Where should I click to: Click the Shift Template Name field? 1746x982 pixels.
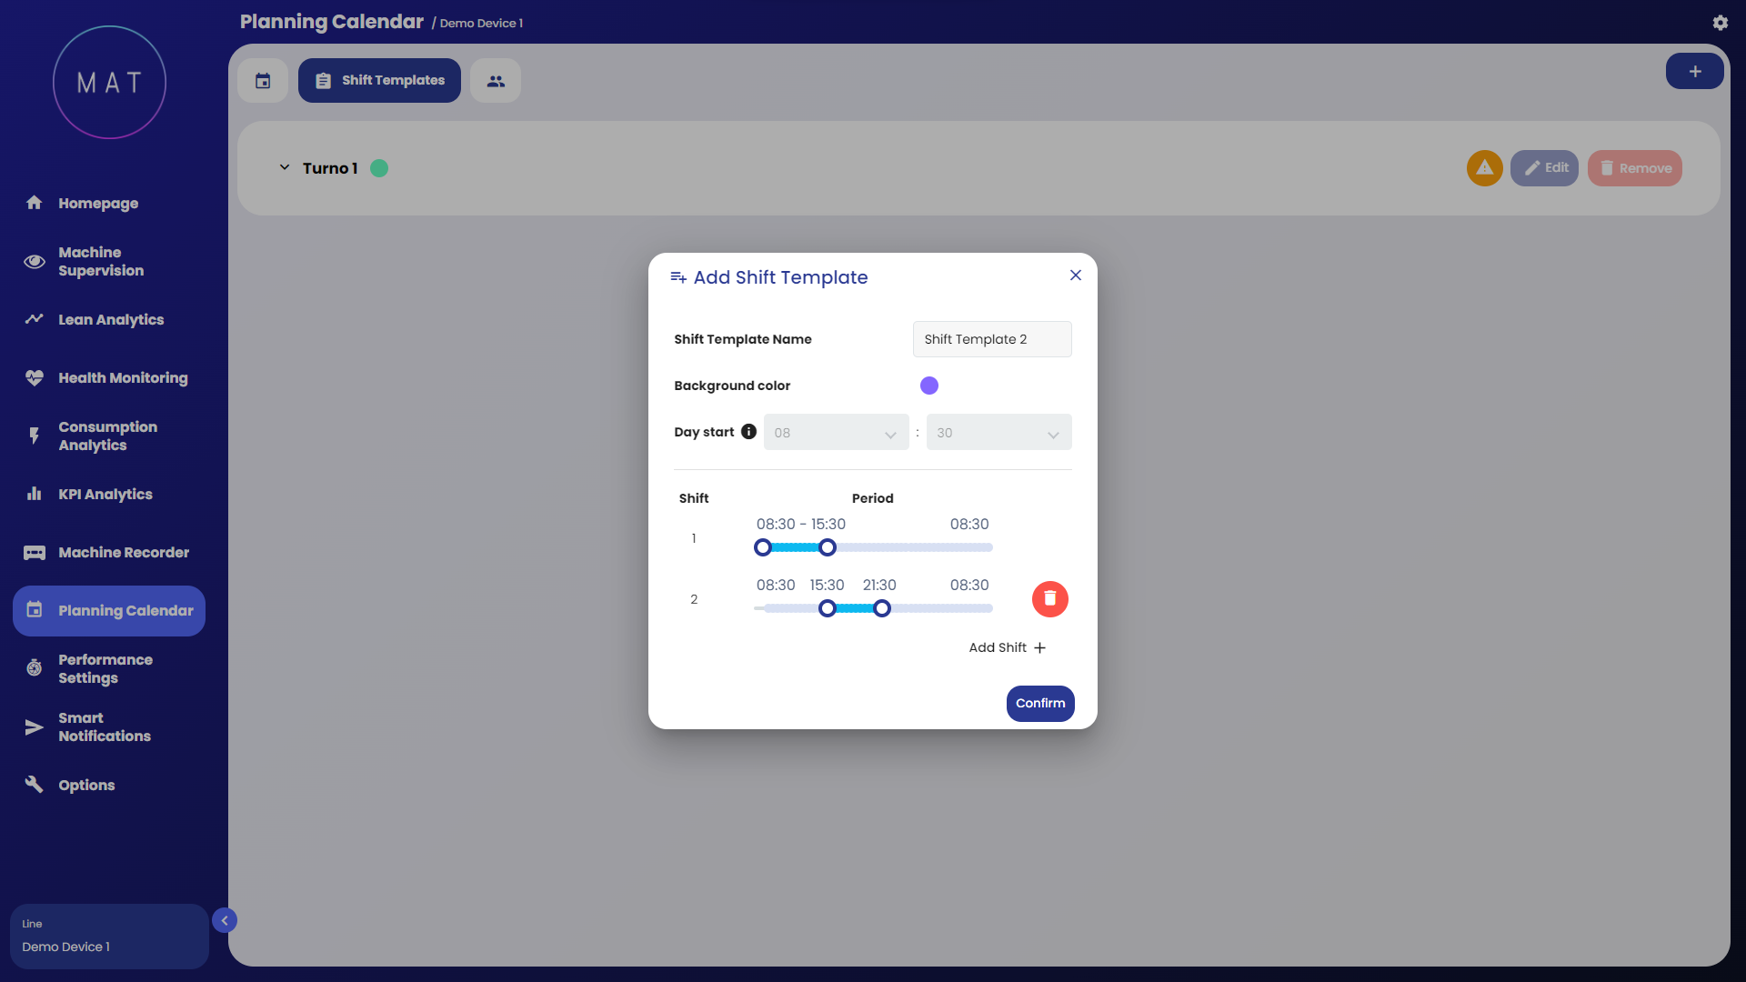[x=991, y=339]
